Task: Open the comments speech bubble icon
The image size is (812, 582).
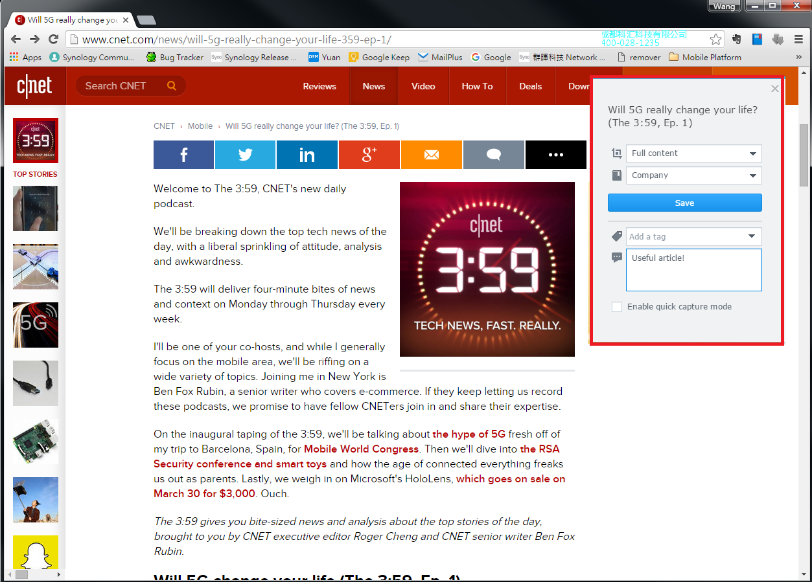Action: pos(493,155)
